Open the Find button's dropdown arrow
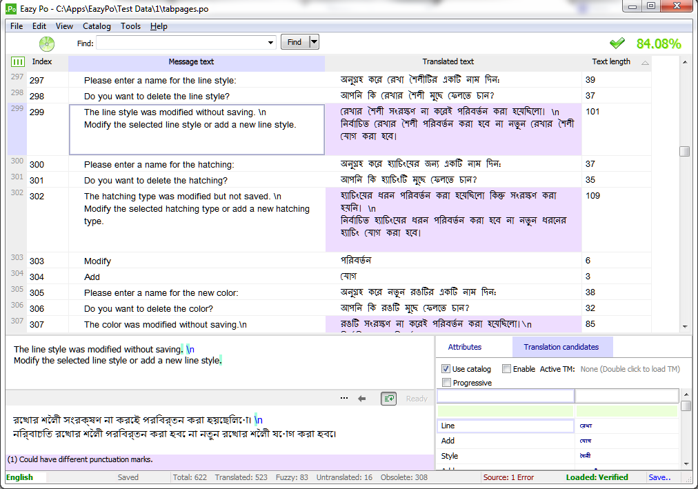698x489 pixels. pyautogui.click(x=315, y=42)
